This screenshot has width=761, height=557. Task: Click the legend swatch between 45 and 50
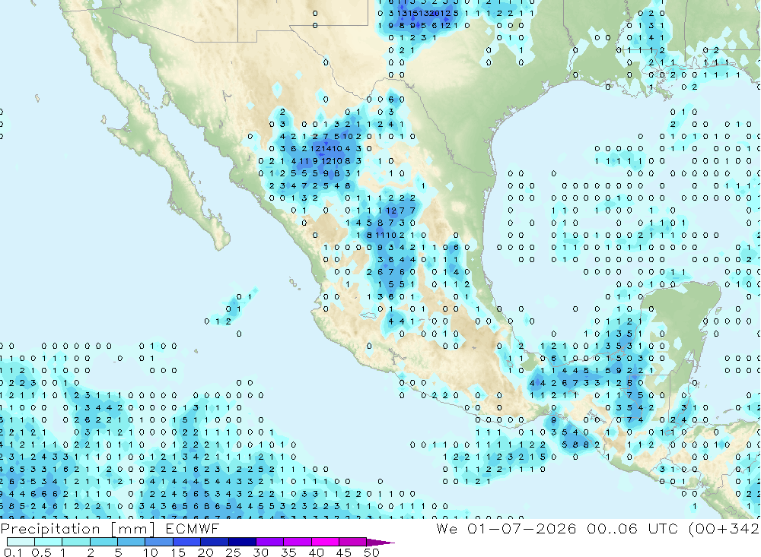352,542
